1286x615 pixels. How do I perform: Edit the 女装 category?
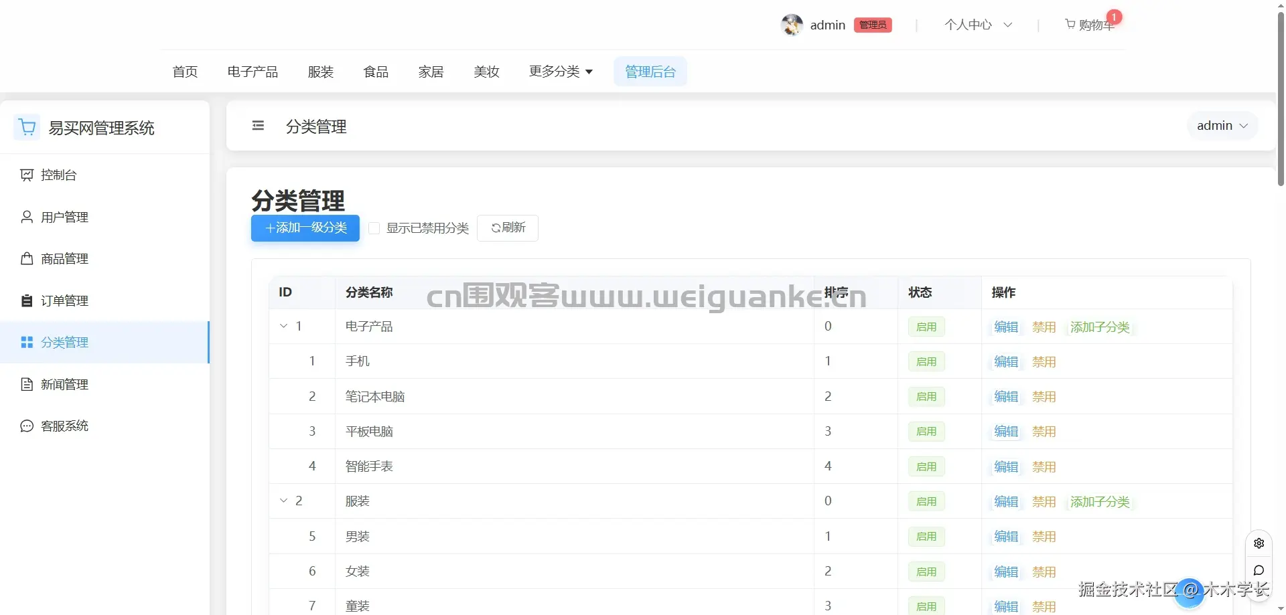(1006, 572)
